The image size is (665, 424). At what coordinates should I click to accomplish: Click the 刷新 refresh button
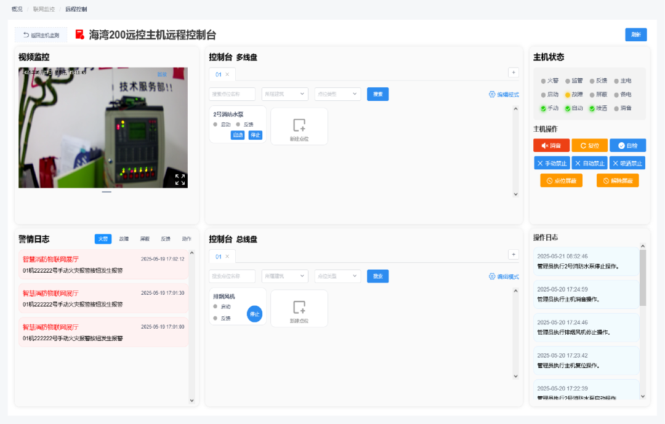pos(635,34)
